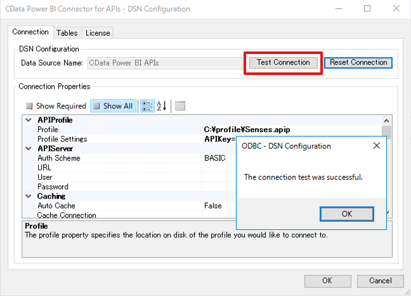This screenshot has width=411, height=296.
Task: Click the Property Pages icon
Action: click(180, 106)
